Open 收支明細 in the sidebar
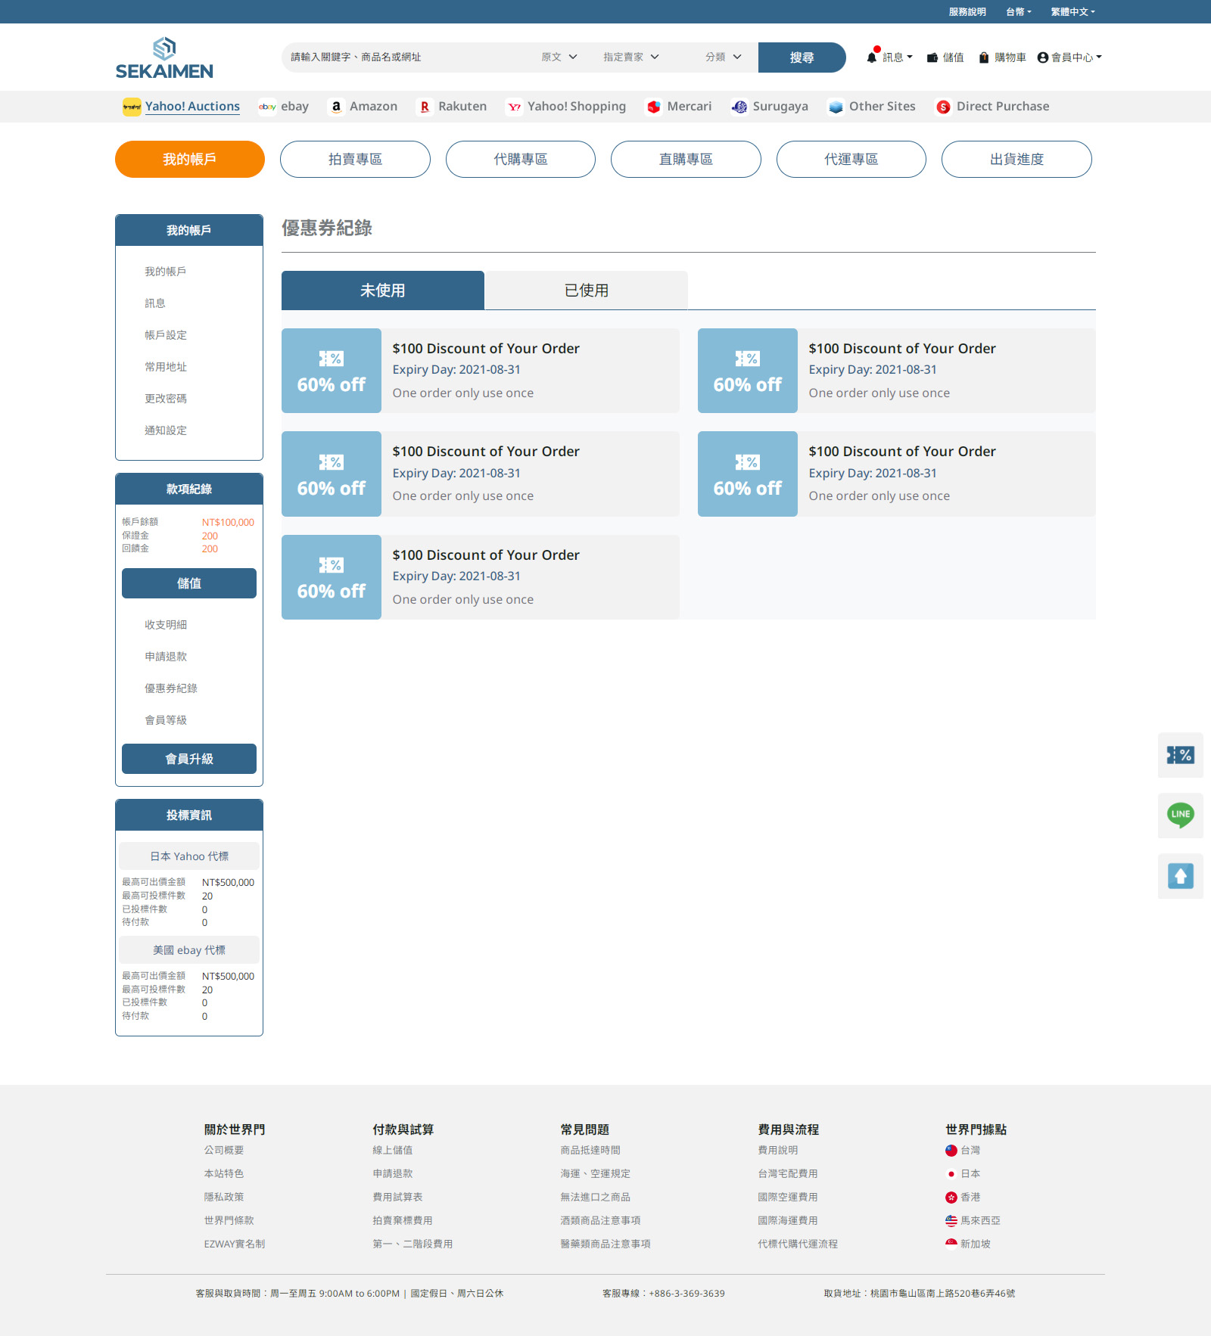The width and height of the screenshot is (1211, 1336). click(x=166, y=625)
